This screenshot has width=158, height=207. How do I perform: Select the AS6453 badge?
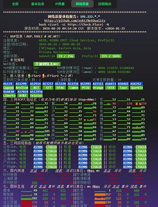click(x=111, y=84)
